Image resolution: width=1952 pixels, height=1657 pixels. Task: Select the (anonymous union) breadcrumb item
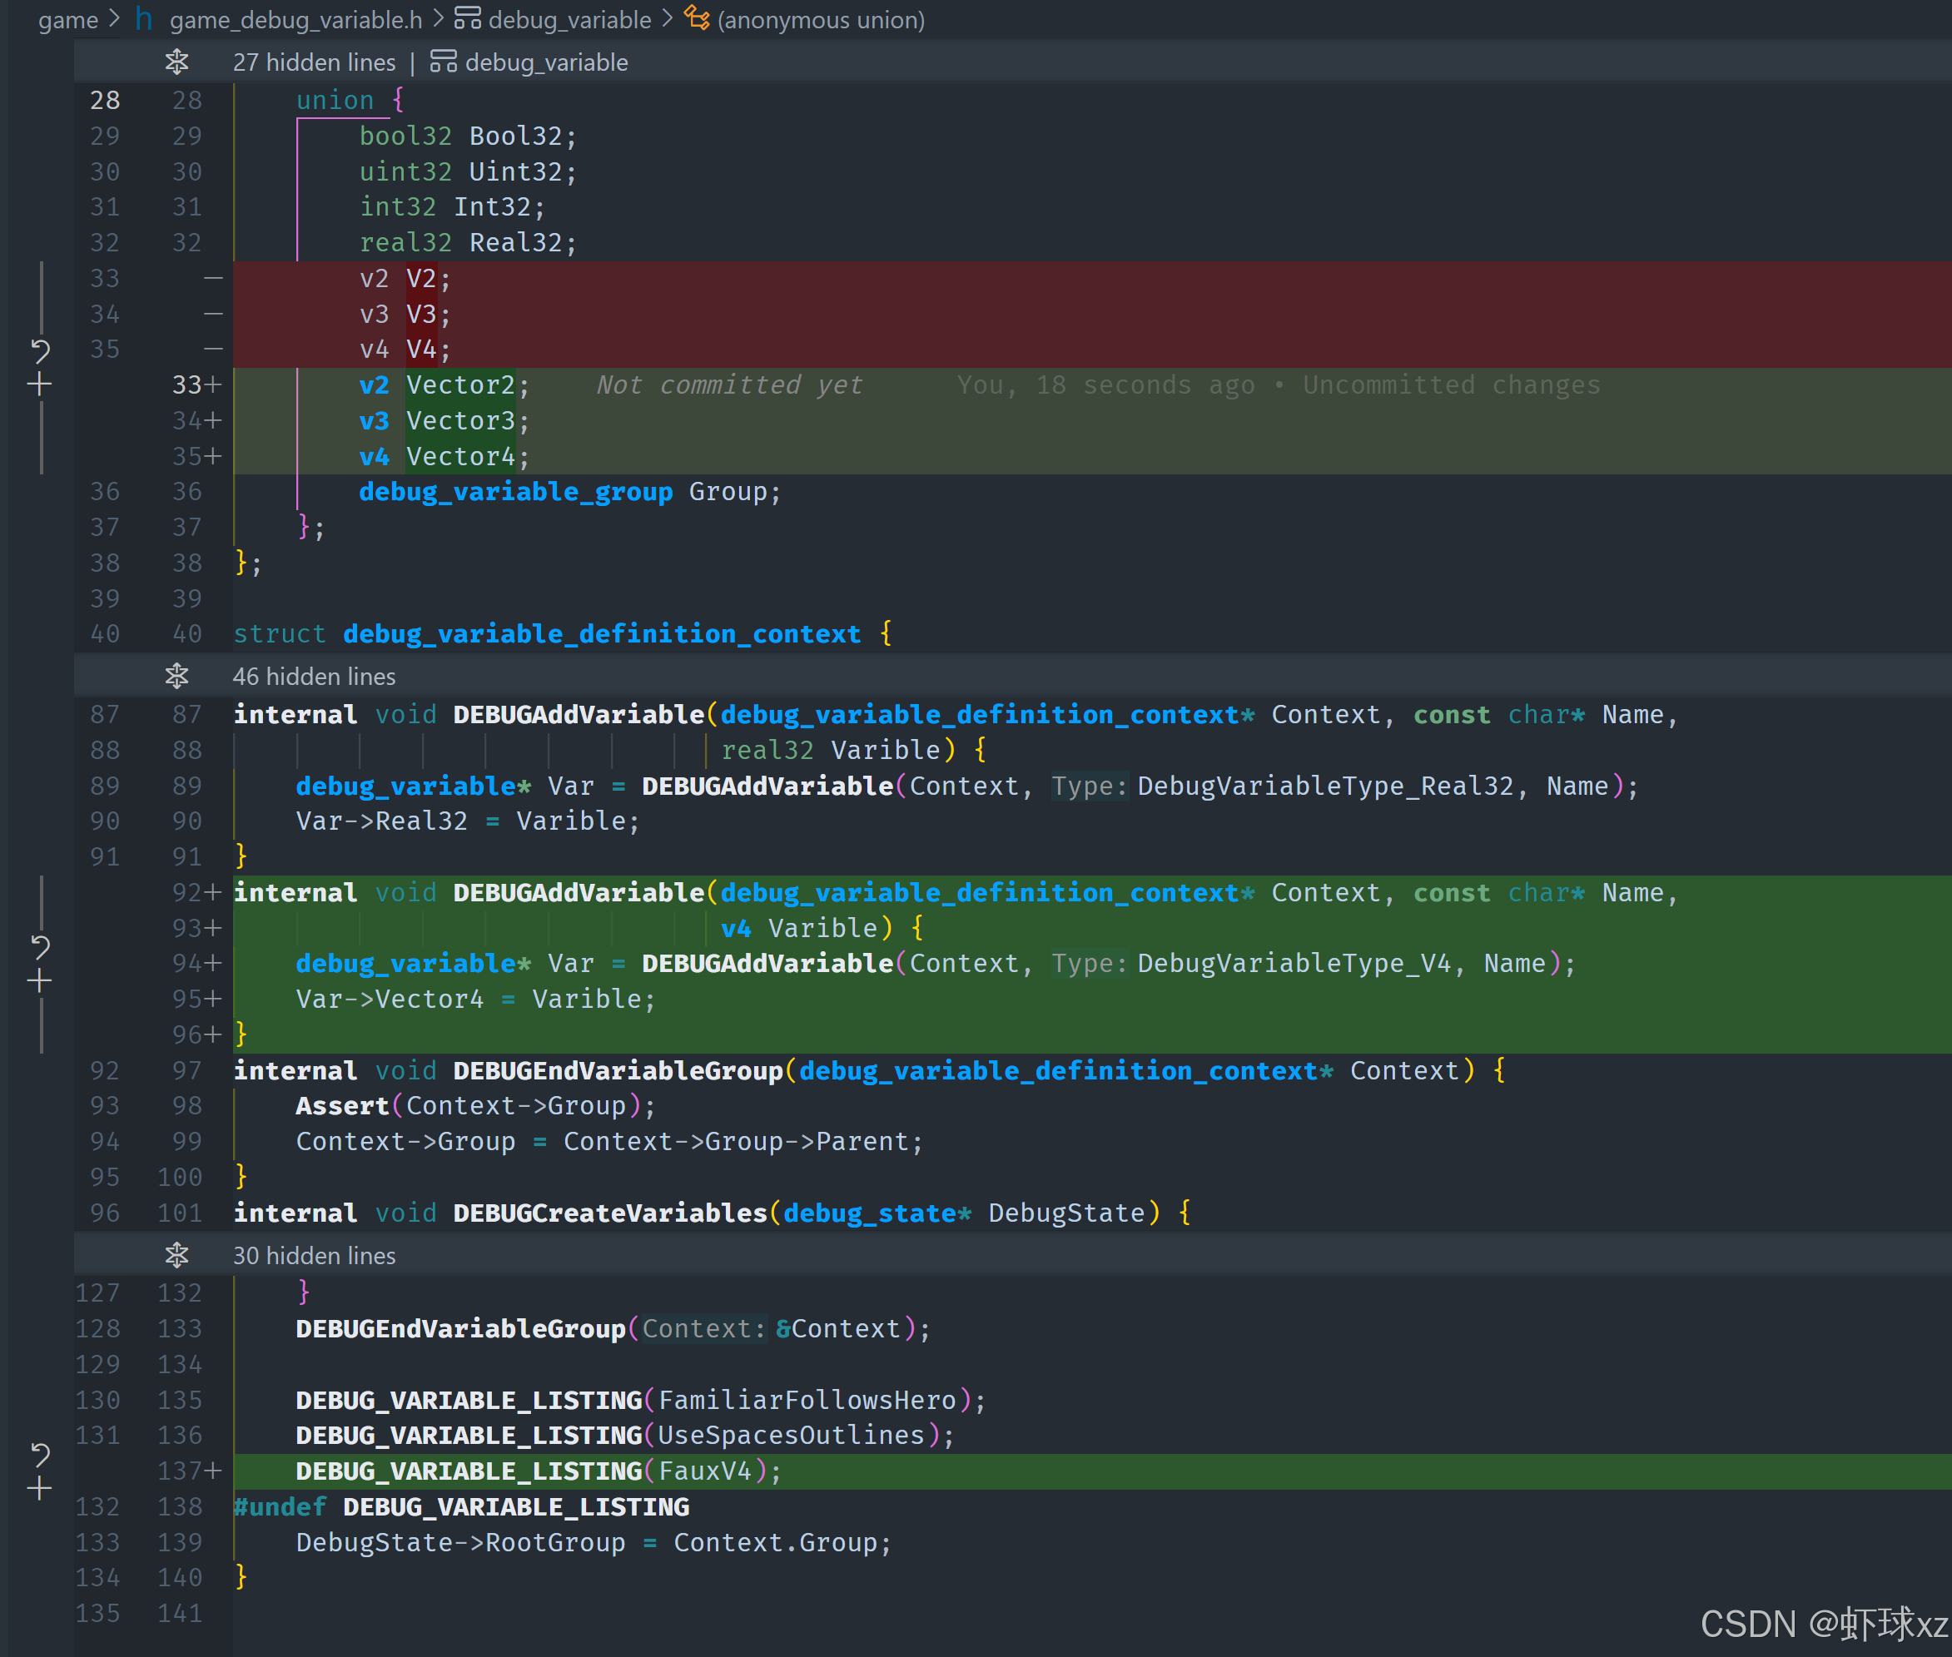(x=820, y=19)
